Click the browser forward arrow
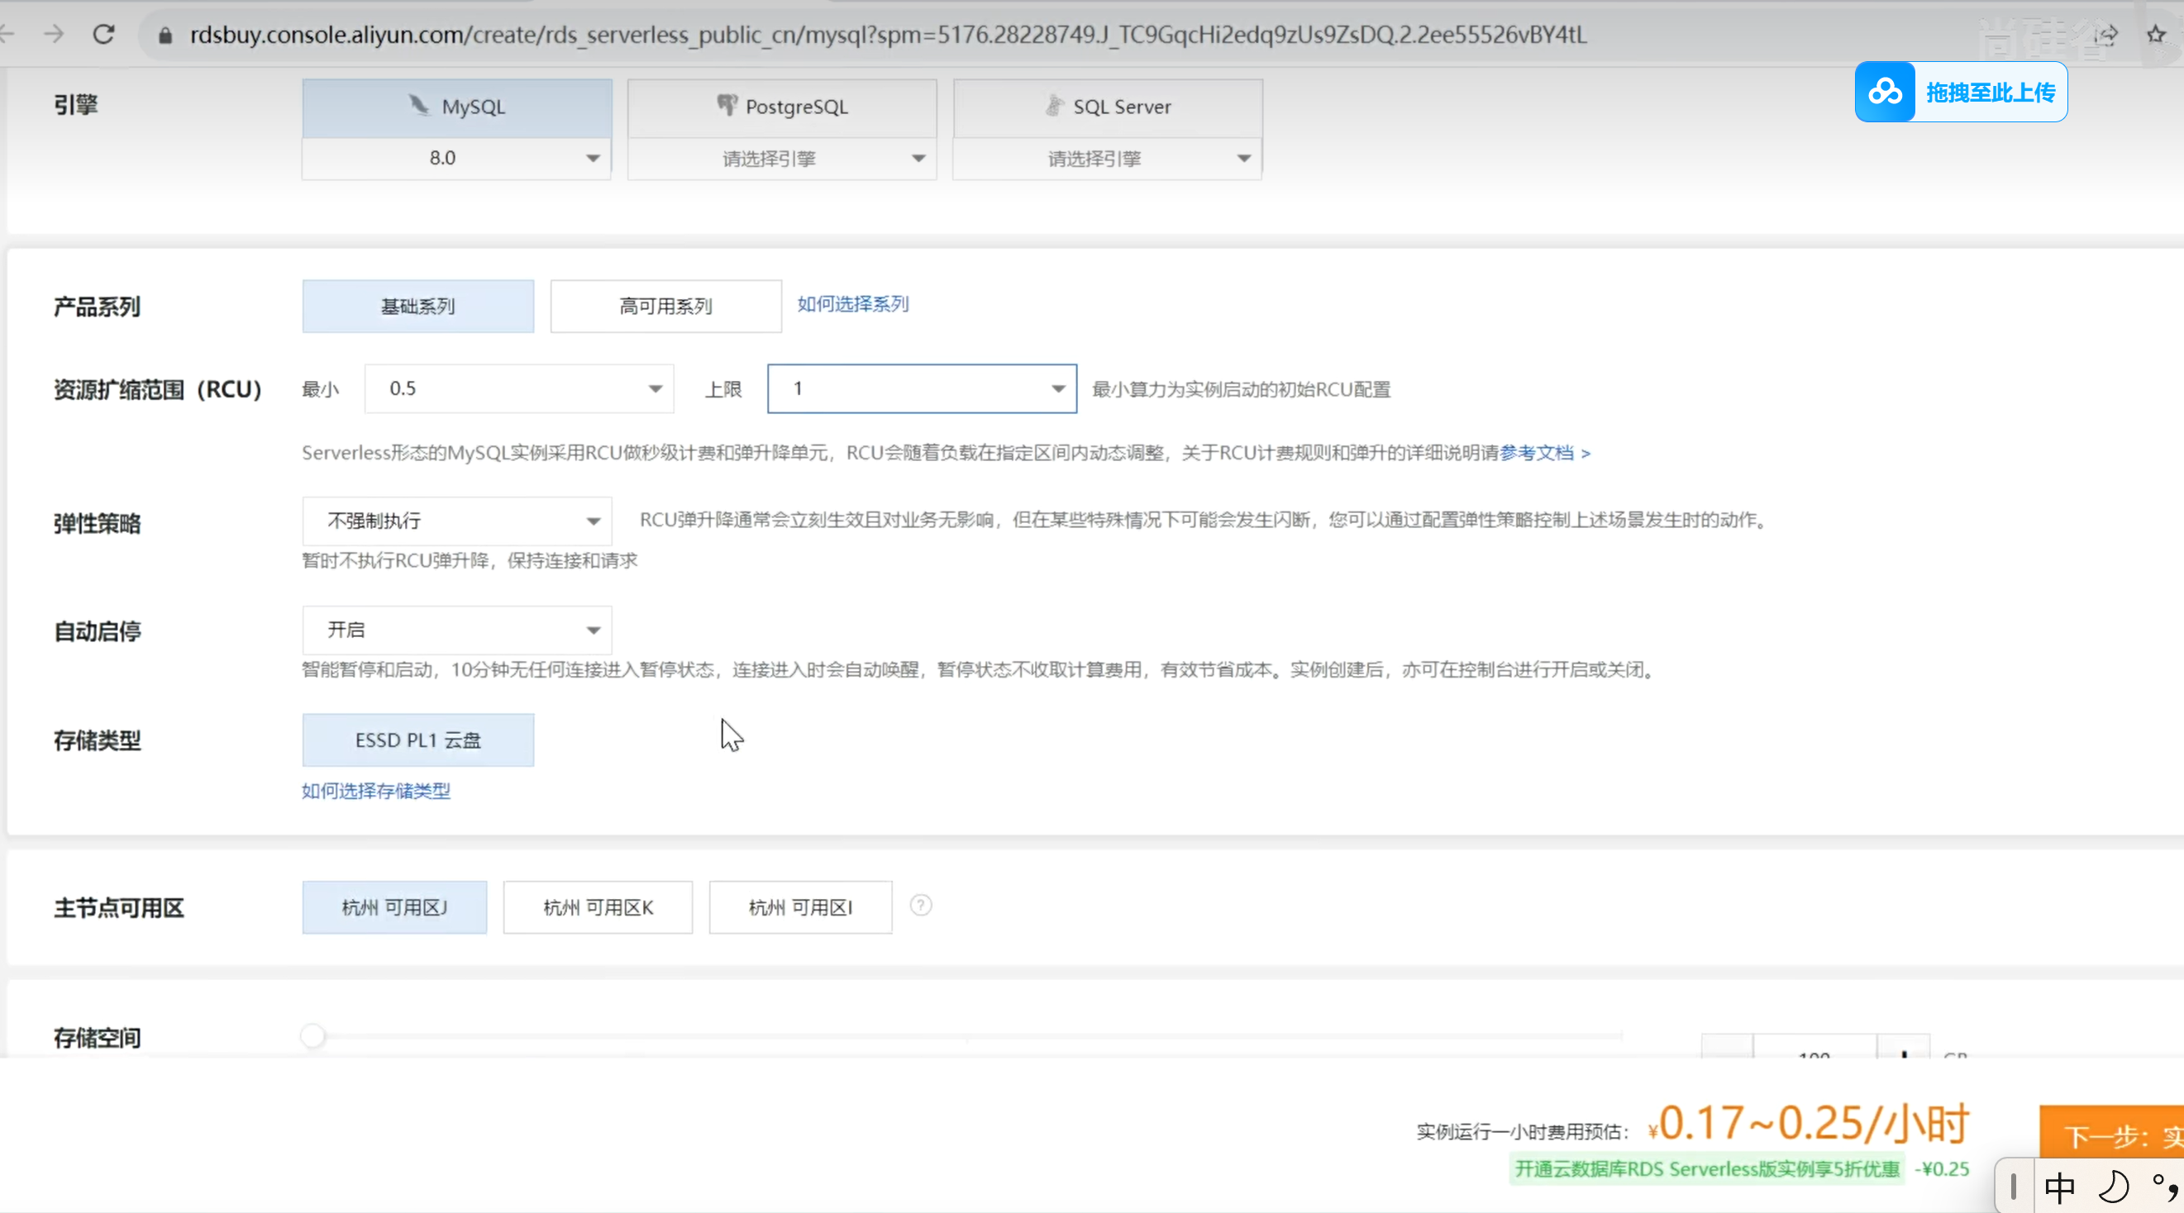The height and width of the screenshot is (1213, 2184). [x=54, y=35]
